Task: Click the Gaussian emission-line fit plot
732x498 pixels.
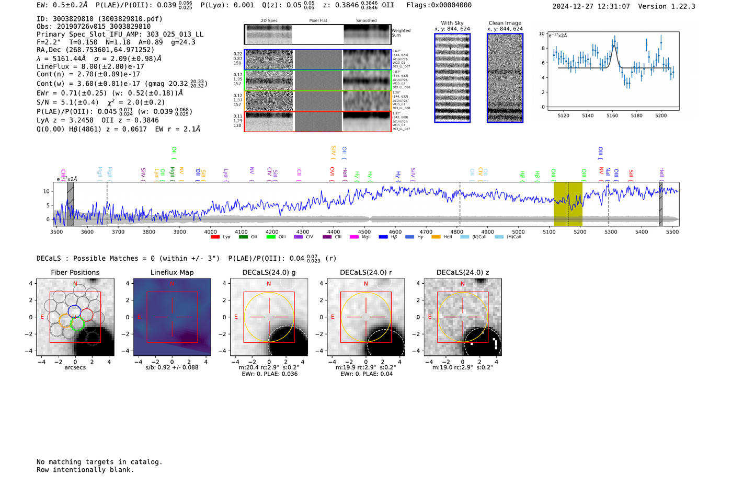Action: [613, 71]
